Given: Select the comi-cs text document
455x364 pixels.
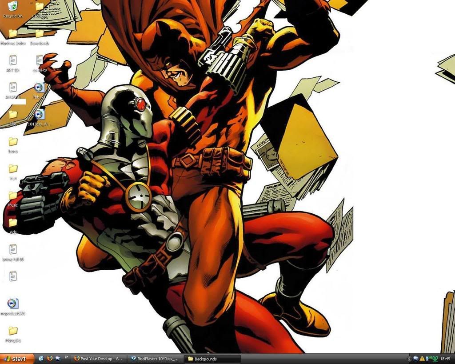Looking at the screenshot, I should click(40, 60).
